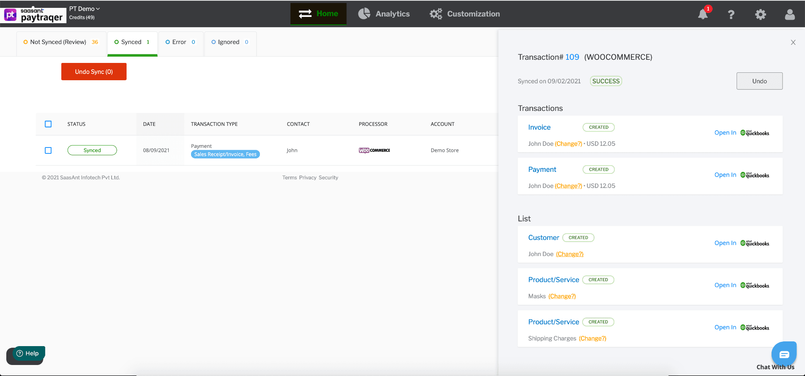Image resolution: width=805 pixels, height=376 pixels.
Task: Click QuickBooks logo in Invoice row
Action: click(x=755, y=133)
